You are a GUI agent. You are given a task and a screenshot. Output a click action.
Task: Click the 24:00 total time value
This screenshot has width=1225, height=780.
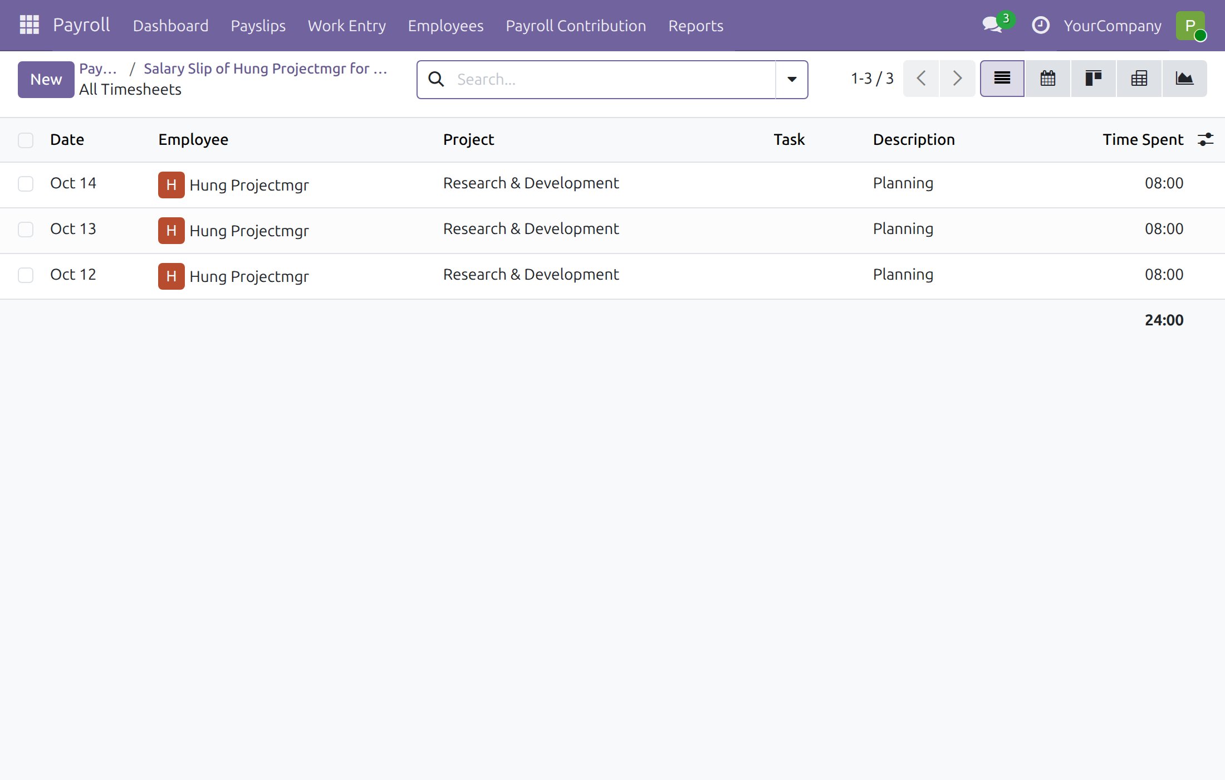(1164, 320)
